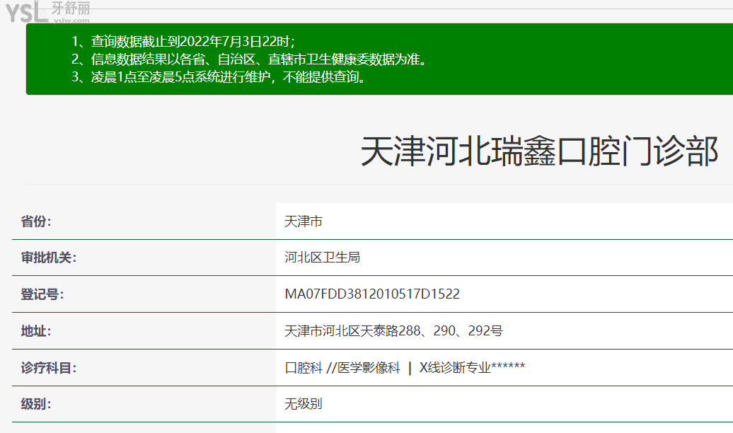Click the 地址 label
The height and width of the screenshot is (433, 733).
coord(36,331)
